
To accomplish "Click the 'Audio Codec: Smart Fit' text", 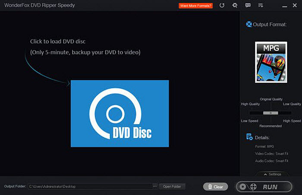I will [x=271, y=160].
